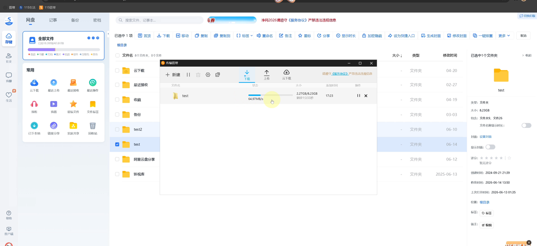Toggle multi-select icon in transfer manager toolbar

(217, 75)
